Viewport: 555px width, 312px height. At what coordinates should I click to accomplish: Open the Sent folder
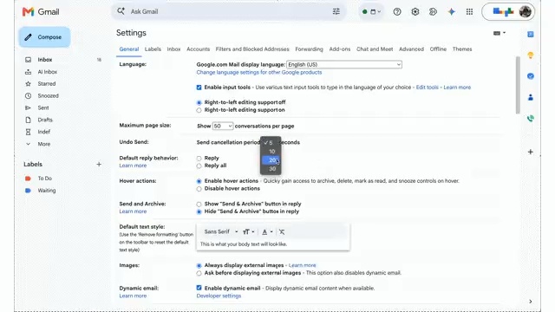click(43, 107)
